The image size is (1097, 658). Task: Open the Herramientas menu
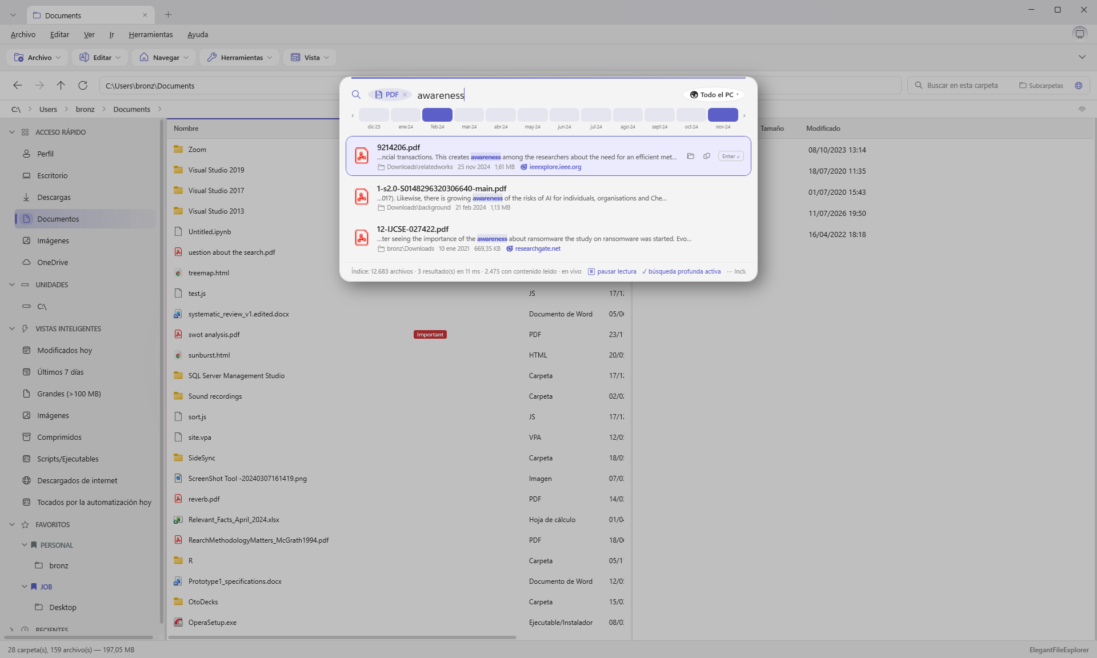click(x=150, y=34)
